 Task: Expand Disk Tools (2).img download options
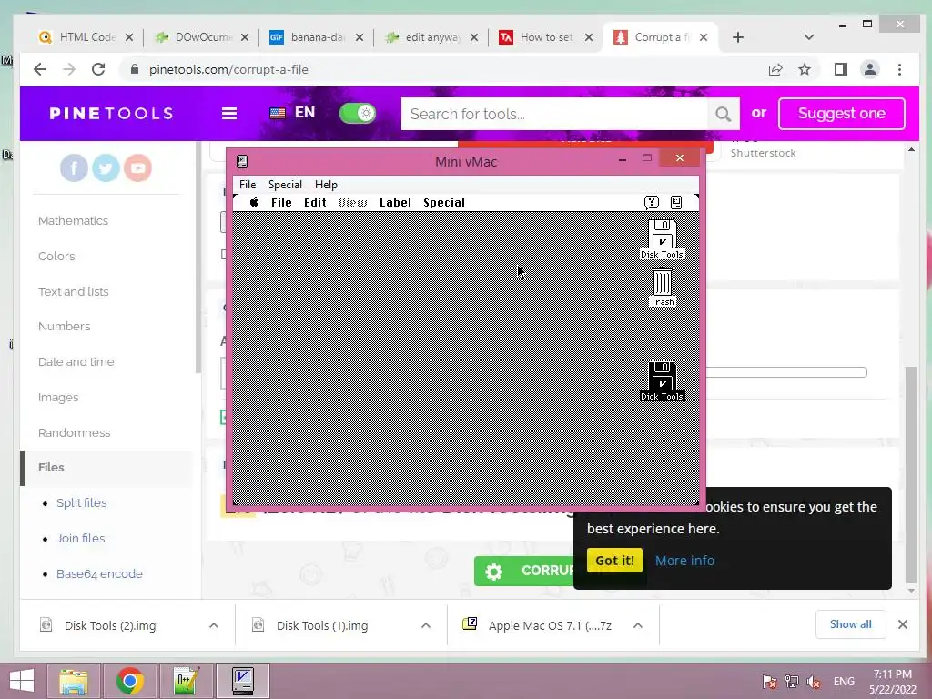214,625
